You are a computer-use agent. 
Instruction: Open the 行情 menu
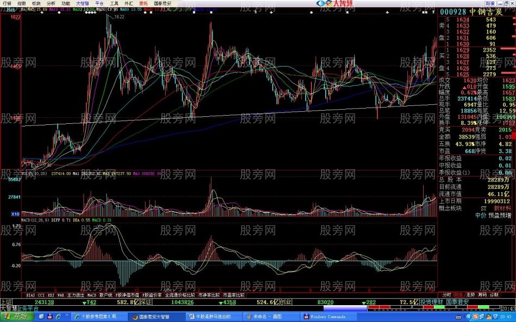click(7, 3)
